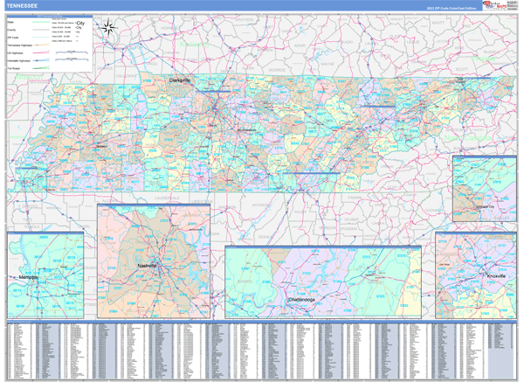The image size is (524, 382).
Task: Click the Chattanooga label in the inset map
Action: coord(301,300)
